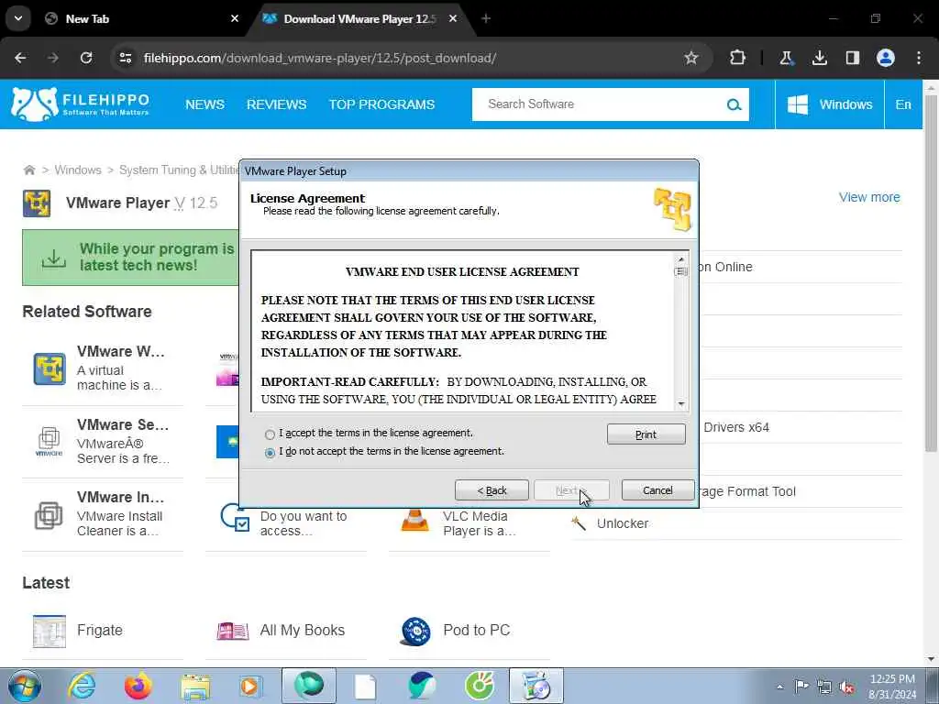The width and height of the screenshot is (939, 704).
Task: Click the VMware Player product icon
Action: [x=37, y=203]
